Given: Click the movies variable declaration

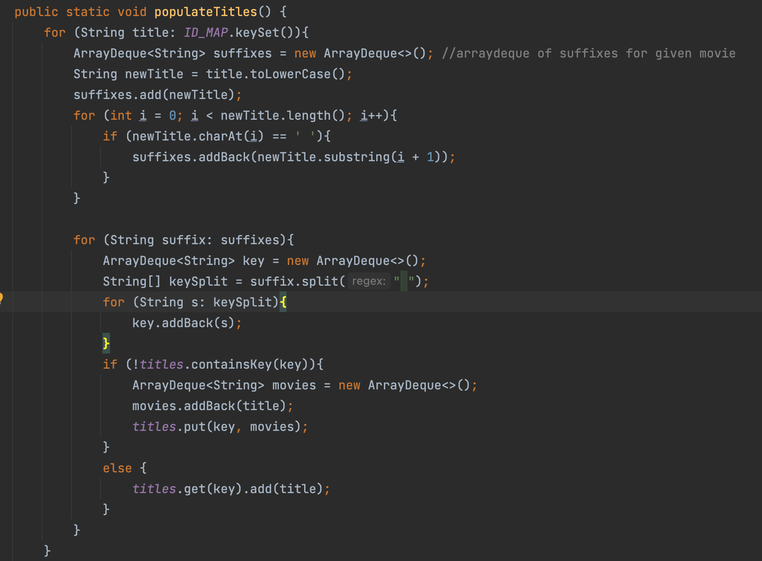Looking at the screenshot, I should pos(294,385).
